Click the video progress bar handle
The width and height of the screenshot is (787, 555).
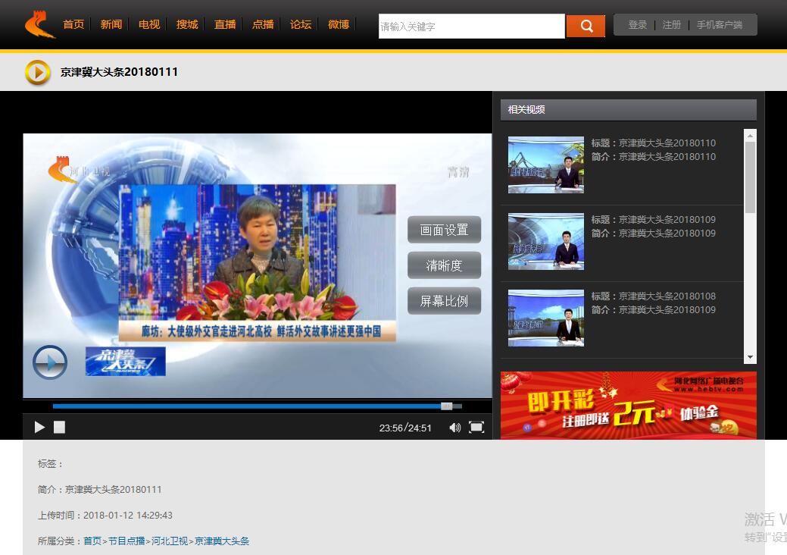447,406
